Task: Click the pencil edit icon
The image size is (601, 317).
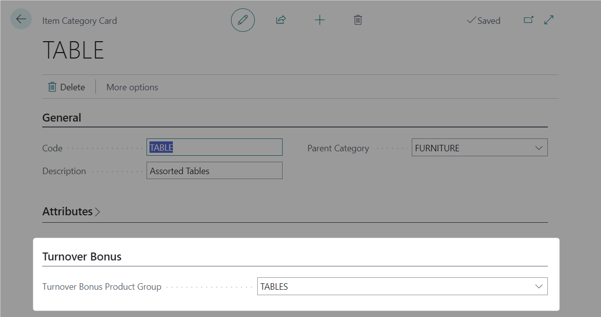Action: [242, 20]
